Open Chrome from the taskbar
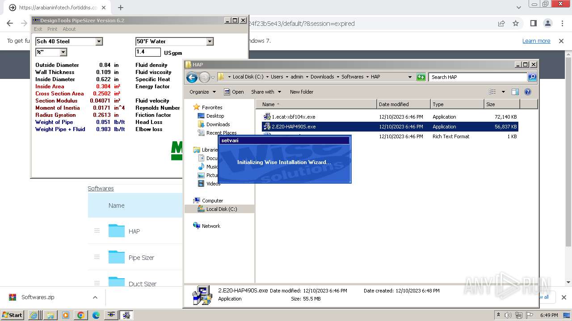The height and width of the screenshot is (321, 572). tap(80, 315)
